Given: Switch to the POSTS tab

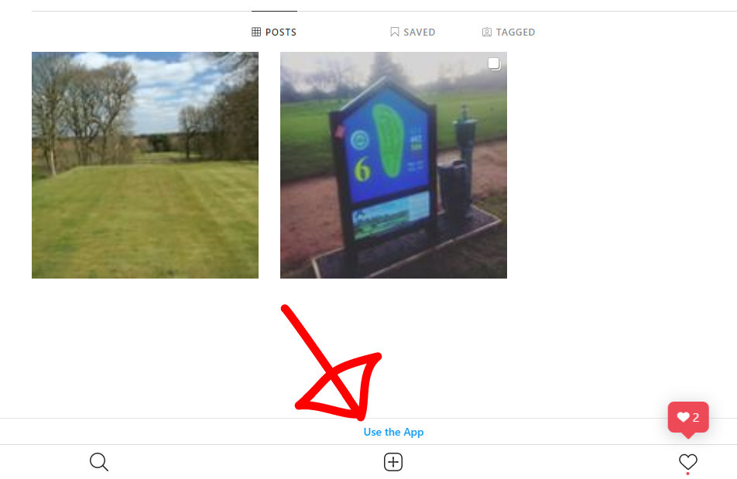Looking at the screenshot, I should pos(274,32).
